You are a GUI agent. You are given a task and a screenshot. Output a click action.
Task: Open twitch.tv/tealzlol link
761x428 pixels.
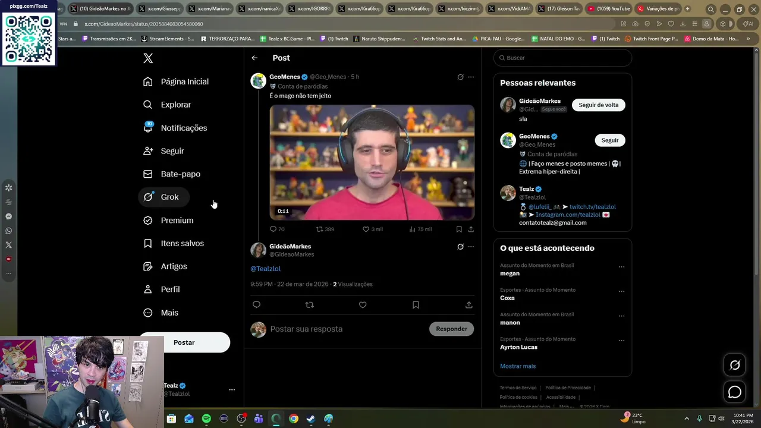pos(593,207)
